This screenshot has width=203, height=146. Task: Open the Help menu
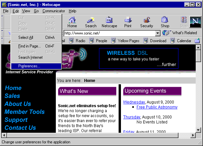click(x=72, y=11)
